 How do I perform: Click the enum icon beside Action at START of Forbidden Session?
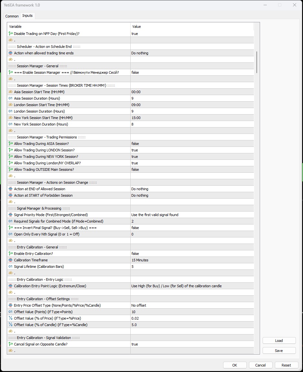10,195
